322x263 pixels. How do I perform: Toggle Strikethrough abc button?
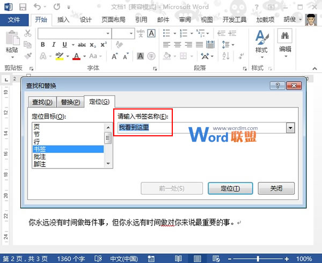tap(82, 45)
